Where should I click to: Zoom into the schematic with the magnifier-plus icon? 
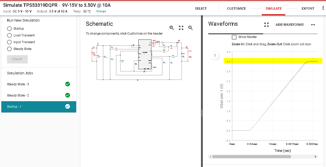(171, 28)
